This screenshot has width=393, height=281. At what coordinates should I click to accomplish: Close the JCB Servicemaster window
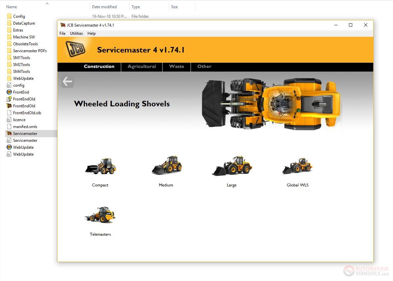point(366,25)
